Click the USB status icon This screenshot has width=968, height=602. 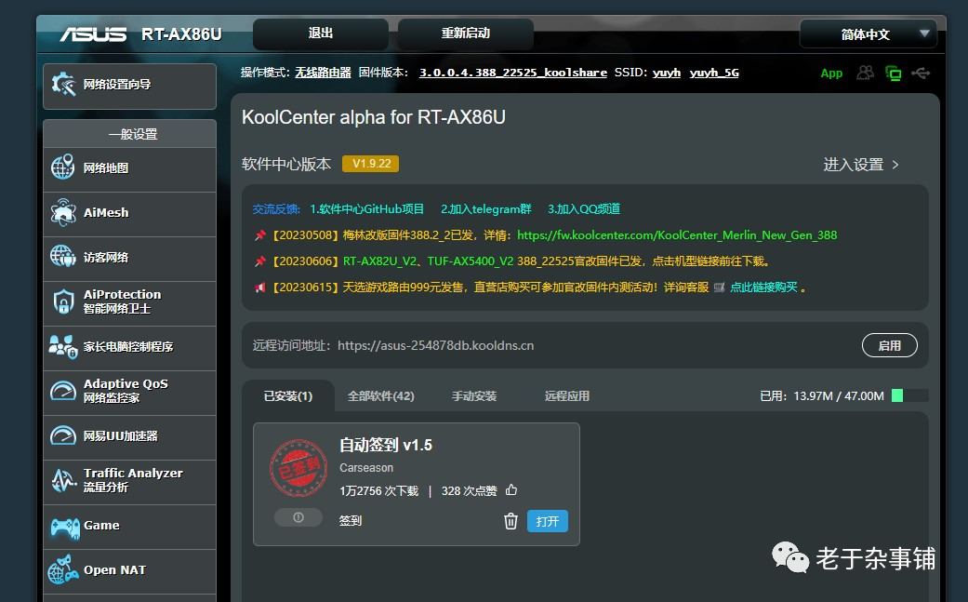921,74
